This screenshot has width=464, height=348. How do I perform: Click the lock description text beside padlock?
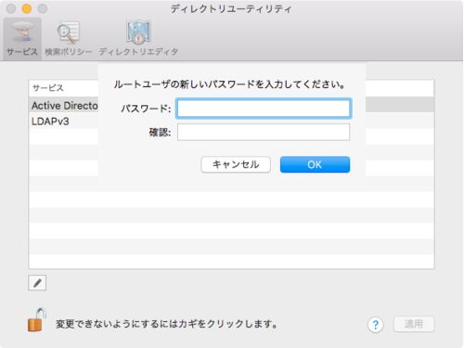166,324
